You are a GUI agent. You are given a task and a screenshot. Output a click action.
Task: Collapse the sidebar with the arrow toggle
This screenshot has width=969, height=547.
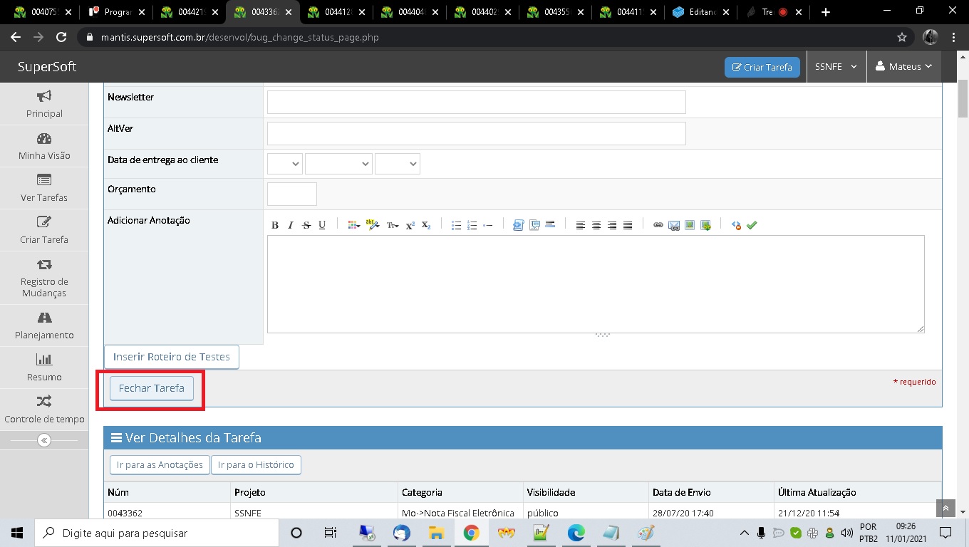point(44,440)
